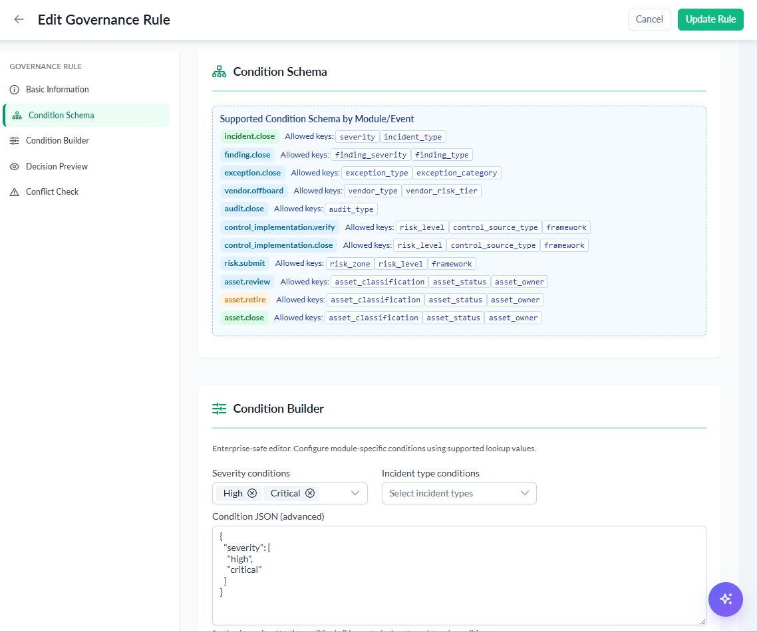The image size is (757, 632).
Task: Click the Basic Information info icon
Action: pos(15,89)
